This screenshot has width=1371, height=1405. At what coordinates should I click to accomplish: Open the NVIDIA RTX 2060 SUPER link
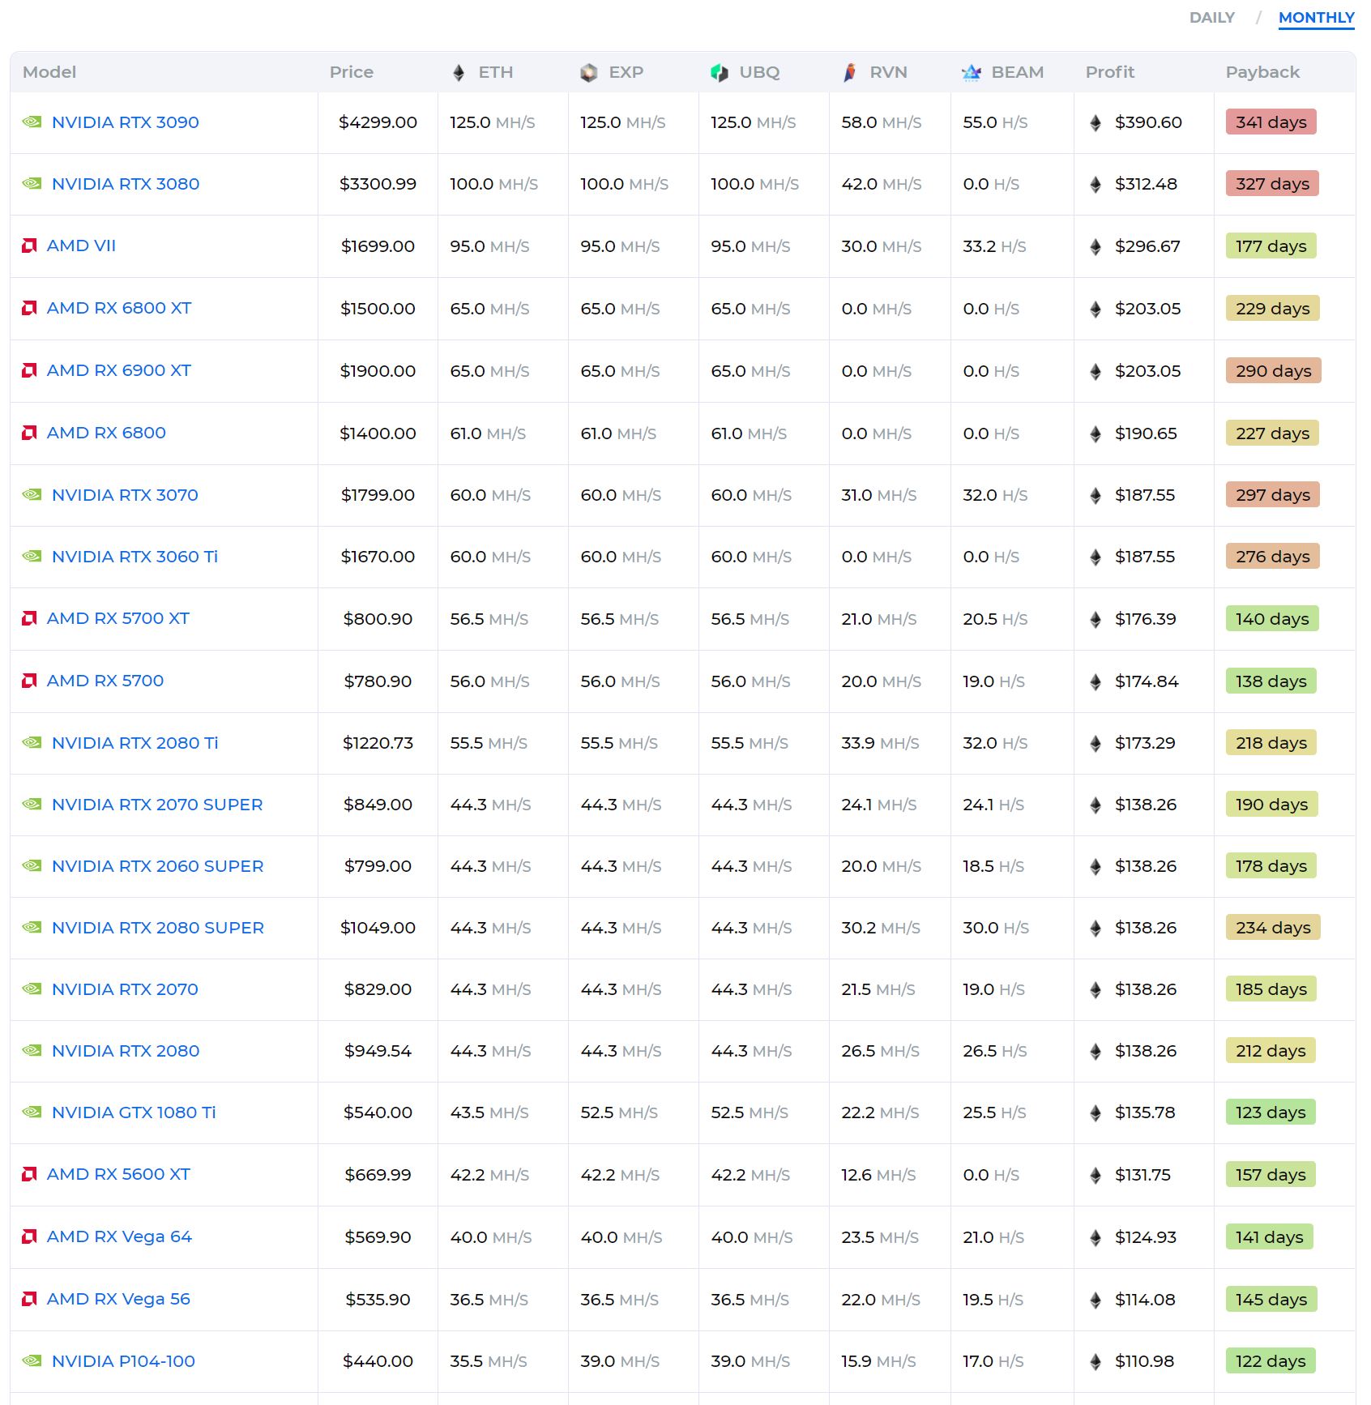[157, 866]
